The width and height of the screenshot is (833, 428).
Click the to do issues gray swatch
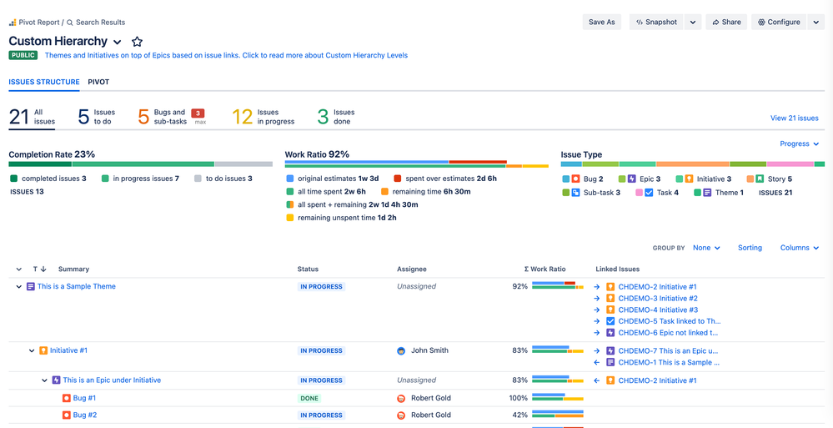(x=198, y=179)
